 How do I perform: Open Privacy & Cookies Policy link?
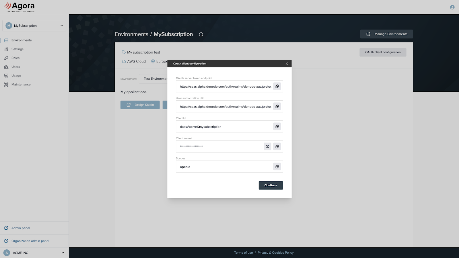pos(276,253)
